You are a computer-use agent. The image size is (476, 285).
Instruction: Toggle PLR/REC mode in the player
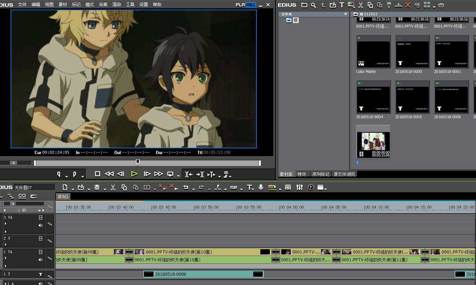(x=245, y=5)
